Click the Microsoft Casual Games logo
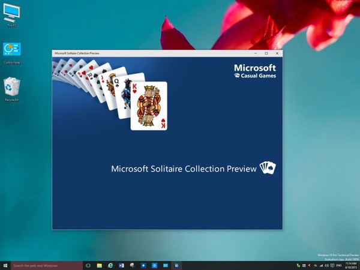 (x=255, y=71)
